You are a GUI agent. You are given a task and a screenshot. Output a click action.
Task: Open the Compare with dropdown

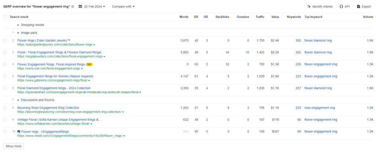pos(123,7)
